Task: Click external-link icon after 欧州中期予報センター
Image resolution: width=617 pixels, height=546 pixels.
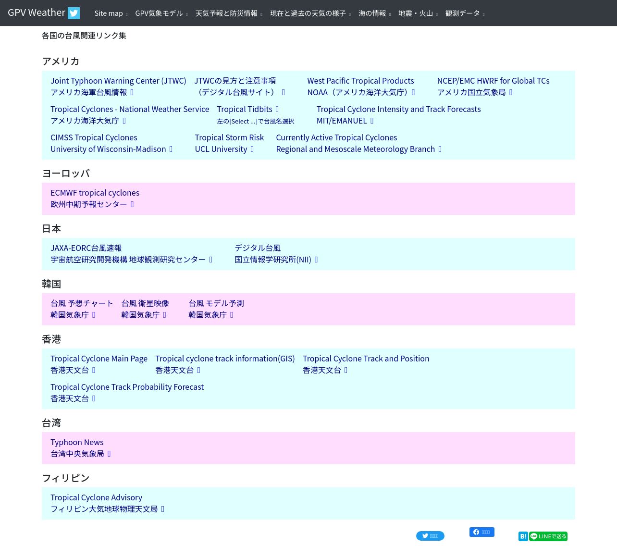Action: (132, 204)
